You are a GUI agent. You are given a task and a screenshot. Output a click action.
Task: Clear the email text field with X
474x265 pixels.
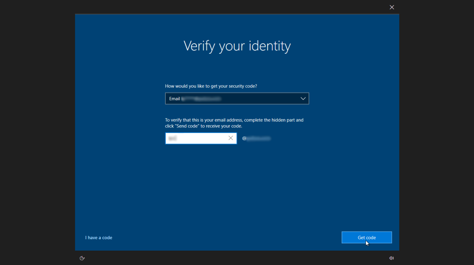(x=231, y=138)
